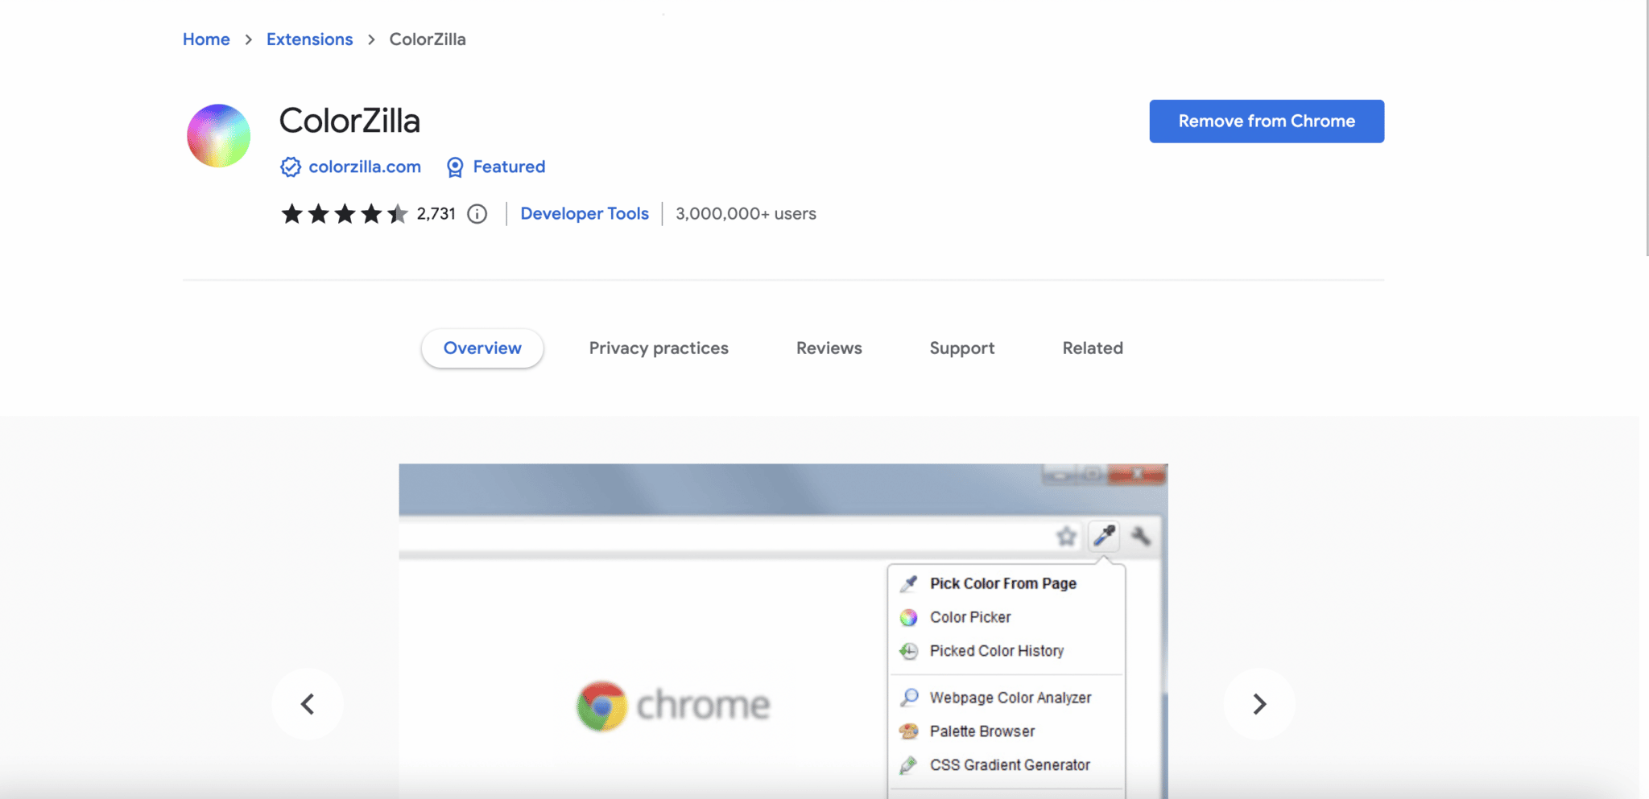Select the ColorZilla eyedropper toolbar icon
1649x799 pixels.
pos(1102,536)
